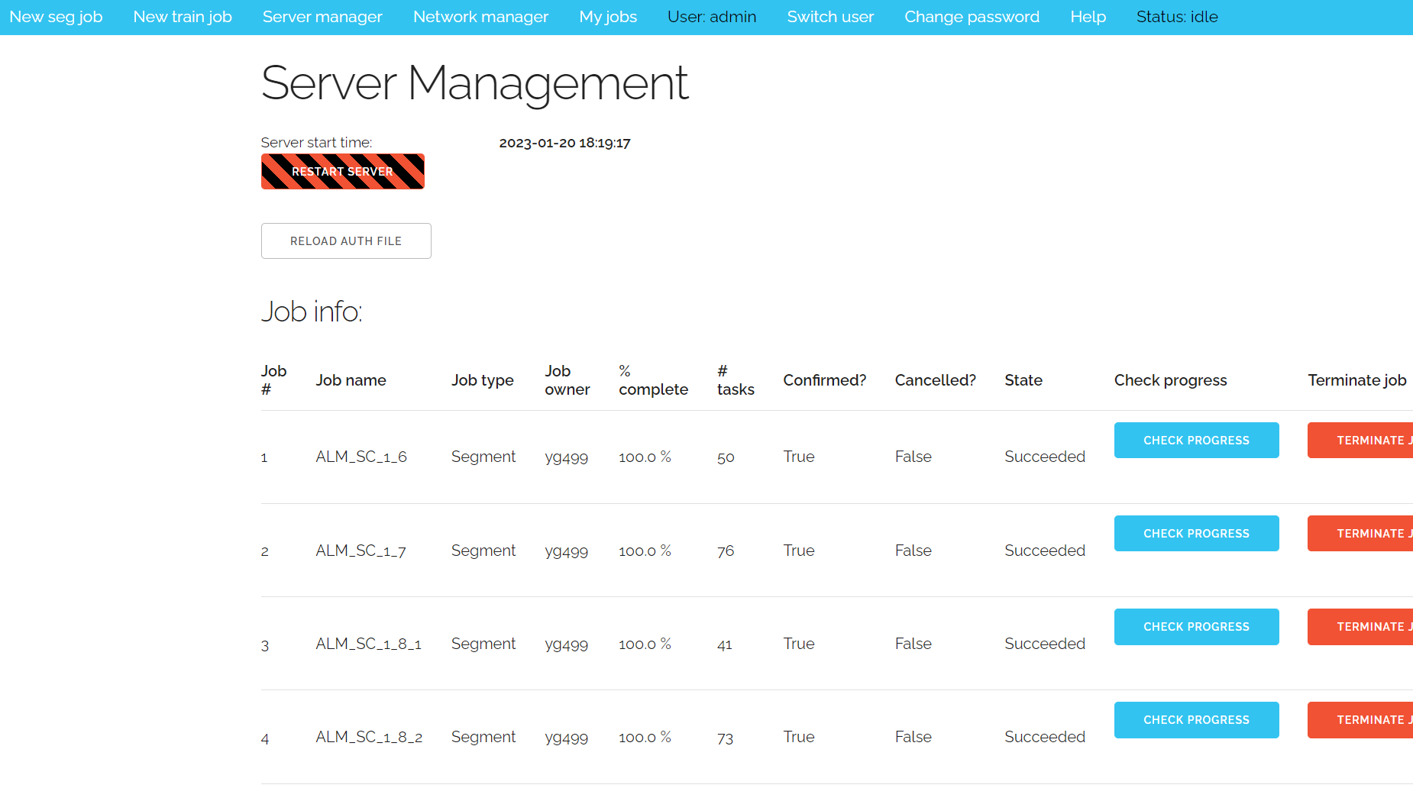The height and width of the screenshot is (788, 1413).
Task: Click the Cancelled? column header
Action: point(935,380)
